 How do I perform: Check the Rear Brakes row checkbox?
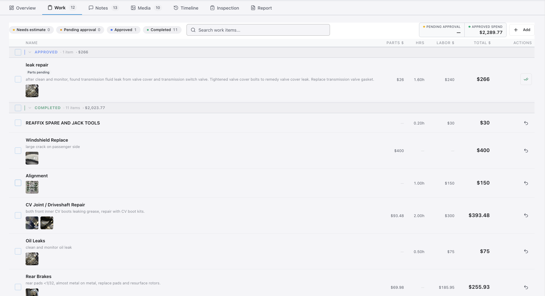pos(18,287)
